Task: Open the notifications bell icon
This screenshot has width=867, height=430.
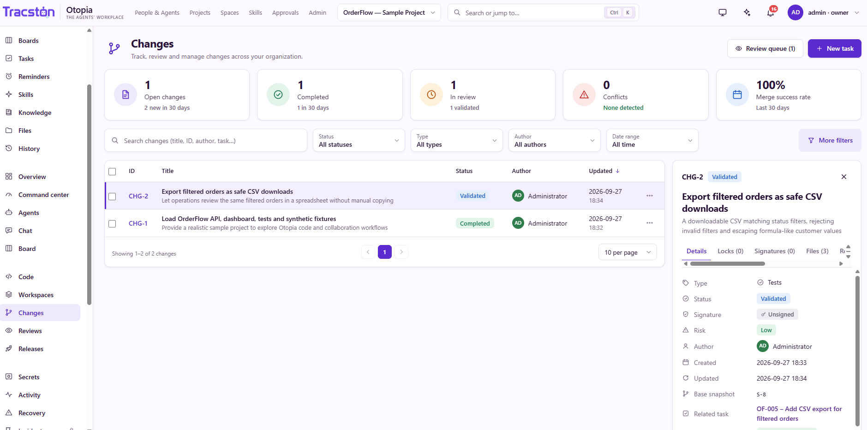Action: pos(771,13)
